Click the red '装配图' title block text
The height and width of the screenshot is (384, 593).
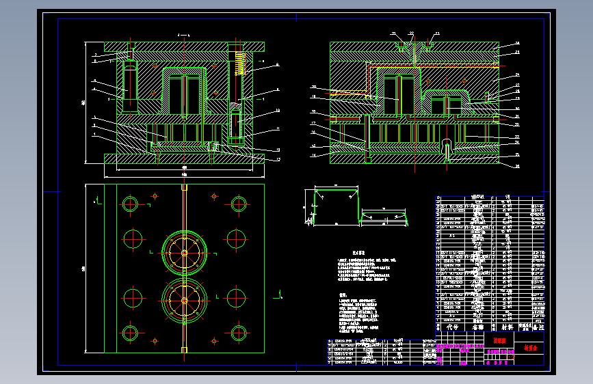pos(499,341)
